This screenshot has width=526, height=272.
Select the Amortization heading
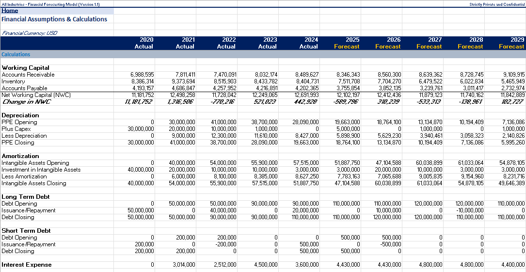tap(20, 156)
